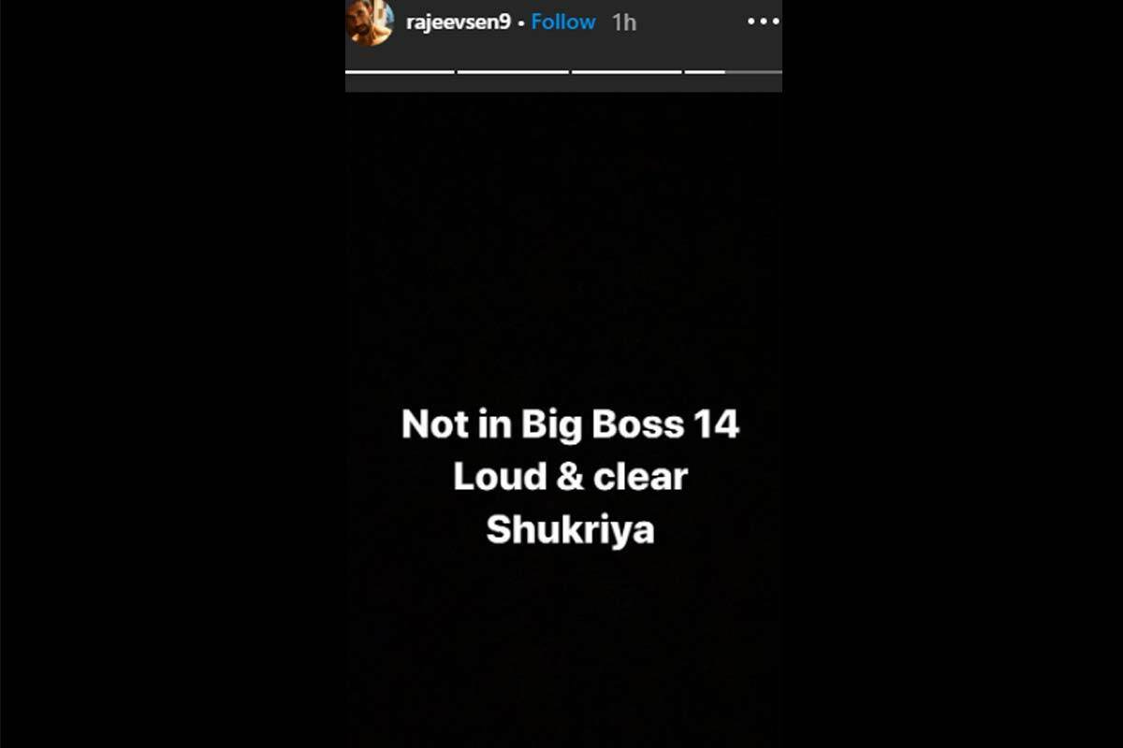Click the word "clear" in the story
The height and width of the screenshot is (748, 1123).
pos(640,478)
